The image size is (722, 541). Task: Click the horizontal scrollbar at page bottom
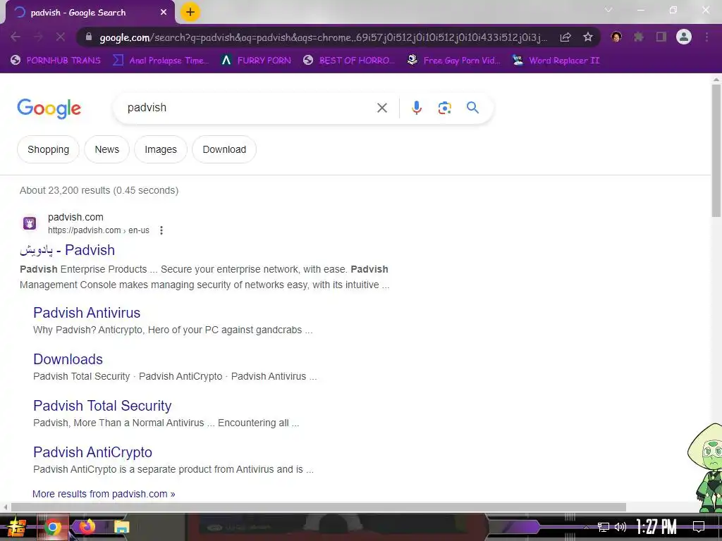pos(318,507)
